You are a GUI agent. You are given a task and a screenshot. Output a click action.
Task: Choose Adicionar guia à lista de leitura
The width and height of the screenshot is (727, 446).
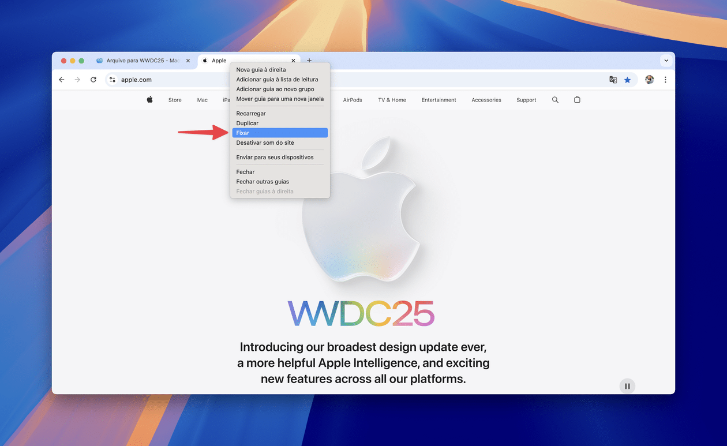pyautogui.click(x=280, y=80)
